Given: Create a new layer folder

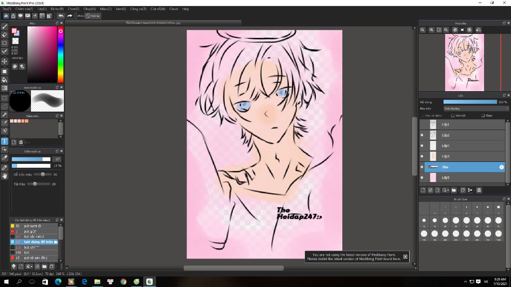Looking at the screenshot, I should [454, 190].
